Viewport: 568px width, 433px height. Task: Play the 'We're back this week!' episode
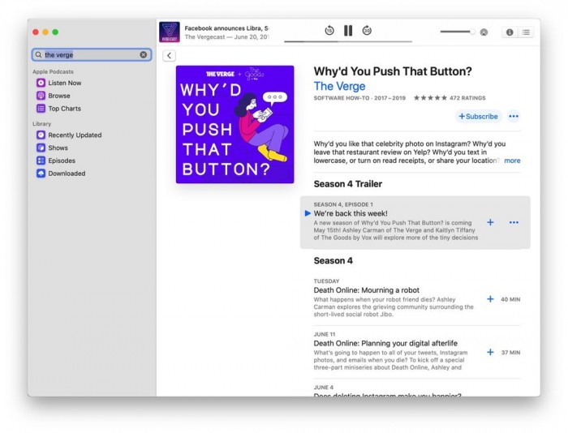(308, 213)
